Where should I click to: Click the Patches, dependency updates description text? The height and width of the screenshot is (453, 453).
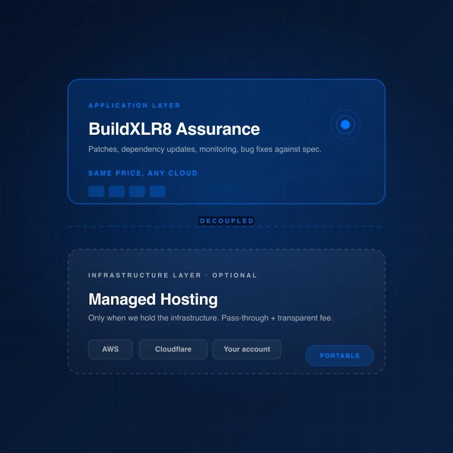205,149
